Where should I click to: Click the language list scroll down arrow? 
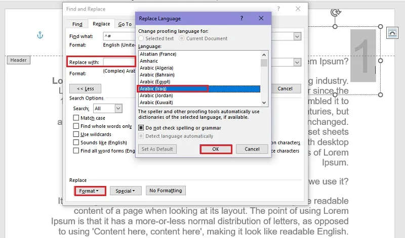pos(264,103)
